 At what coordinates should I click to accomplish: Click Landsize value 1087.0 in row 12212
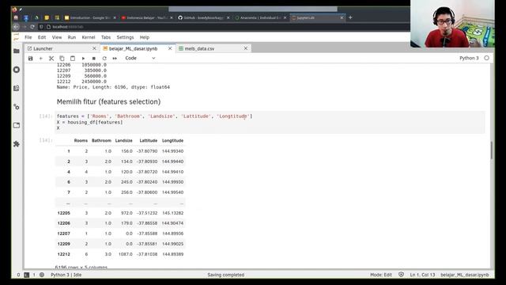(126, 254)
